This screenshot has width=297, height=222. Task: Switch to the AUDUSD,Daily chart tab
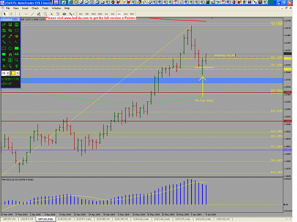203,219
